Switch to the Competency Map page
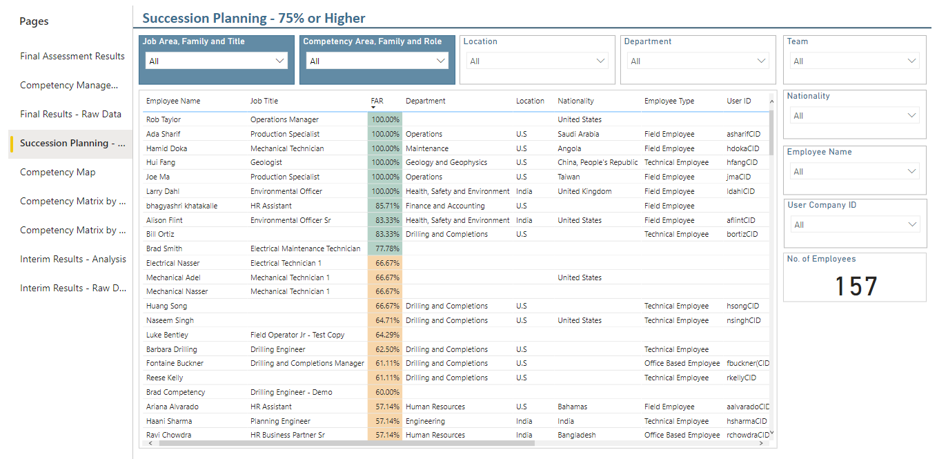The image size is (937, 459). point(58,172)
